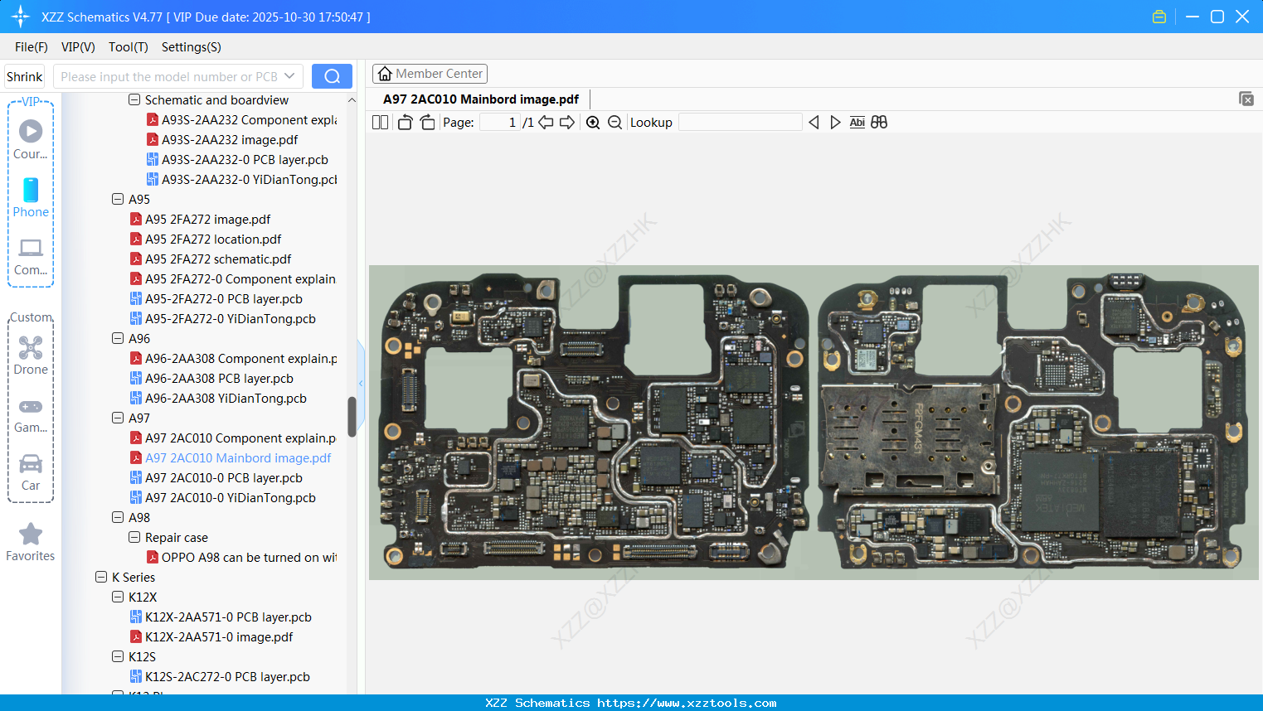Viewport: 1263px width, 711px height.
Task: Open the Tool(T) menu
Action: 128,47
